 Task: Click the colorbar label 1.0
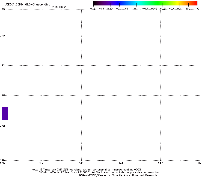click(x=197, y=9)
